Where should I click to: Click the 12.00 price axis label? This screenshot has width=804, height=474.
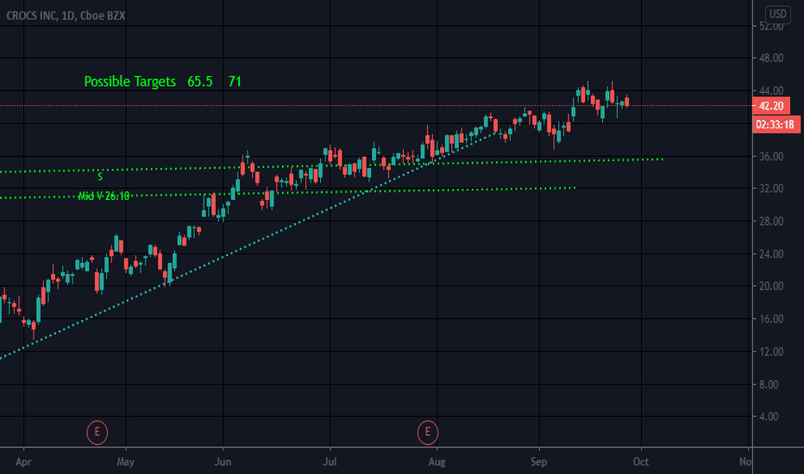(x=771, y=352)
